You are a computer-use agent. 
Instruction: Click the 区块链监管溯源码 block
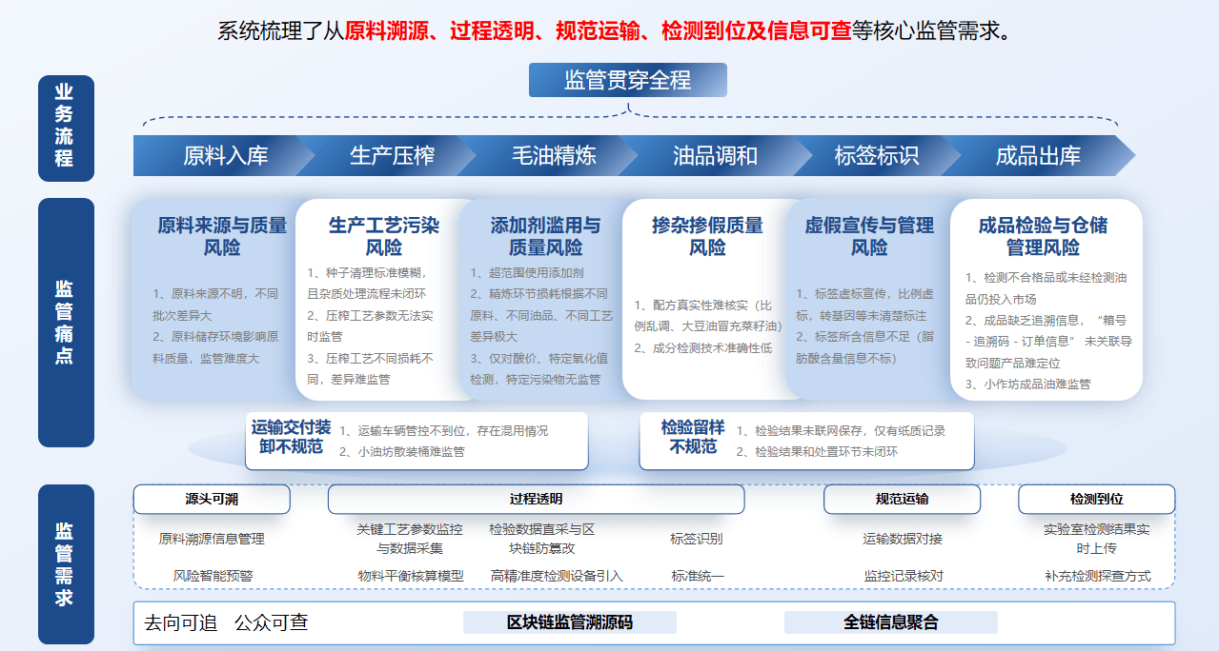[x=569, y=622]
